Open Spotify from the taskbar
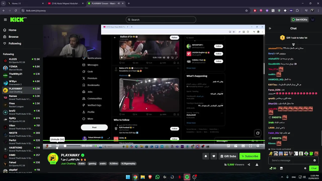This screenshot has width=322, height=181. [187, 177]
